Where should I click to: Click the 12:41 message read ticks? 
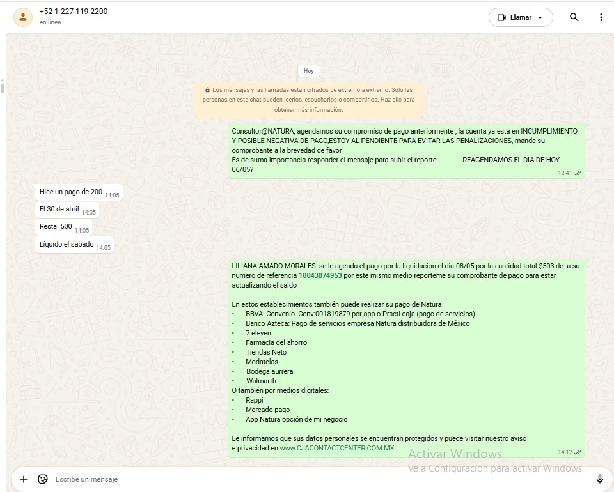pyautogui.click(x=578, y=173)
